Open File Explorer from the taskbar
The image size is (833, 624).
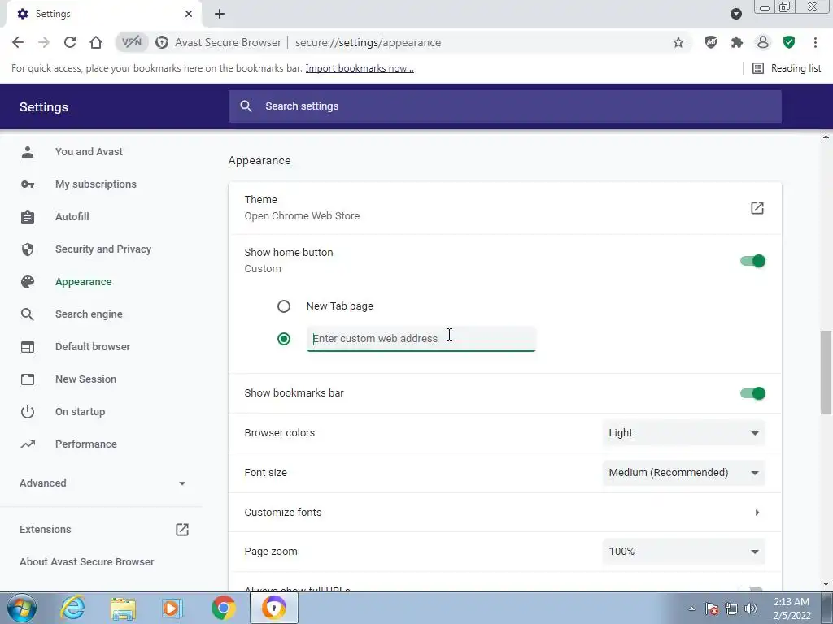[x=123, y=608]
